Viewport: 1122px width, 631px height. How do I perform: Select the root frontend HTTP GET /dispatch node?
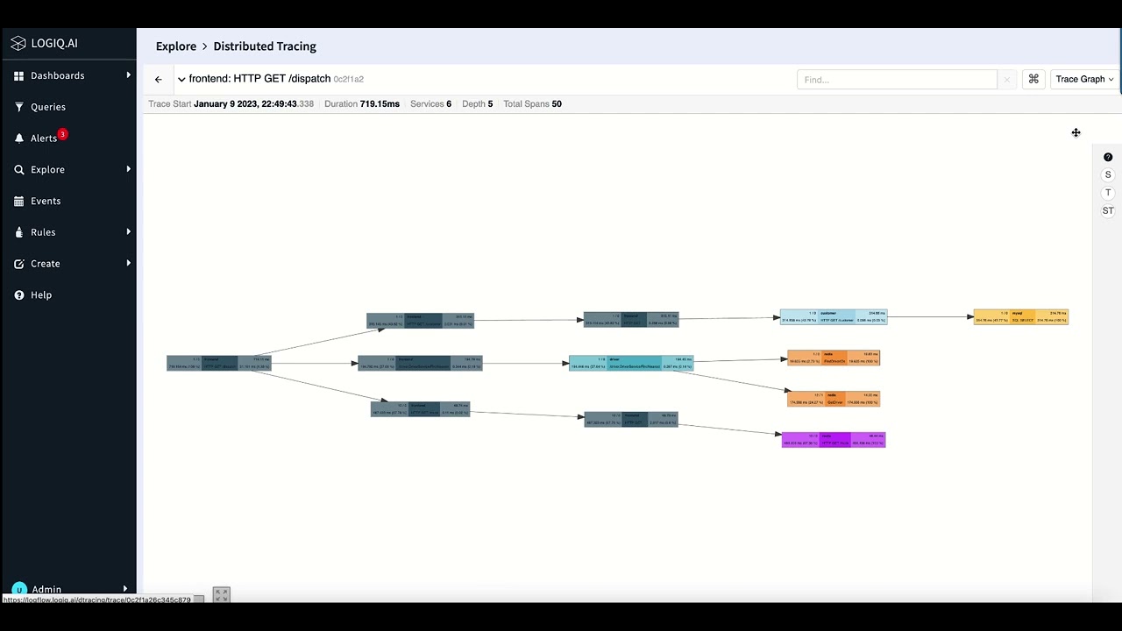[x=219, y=363]
